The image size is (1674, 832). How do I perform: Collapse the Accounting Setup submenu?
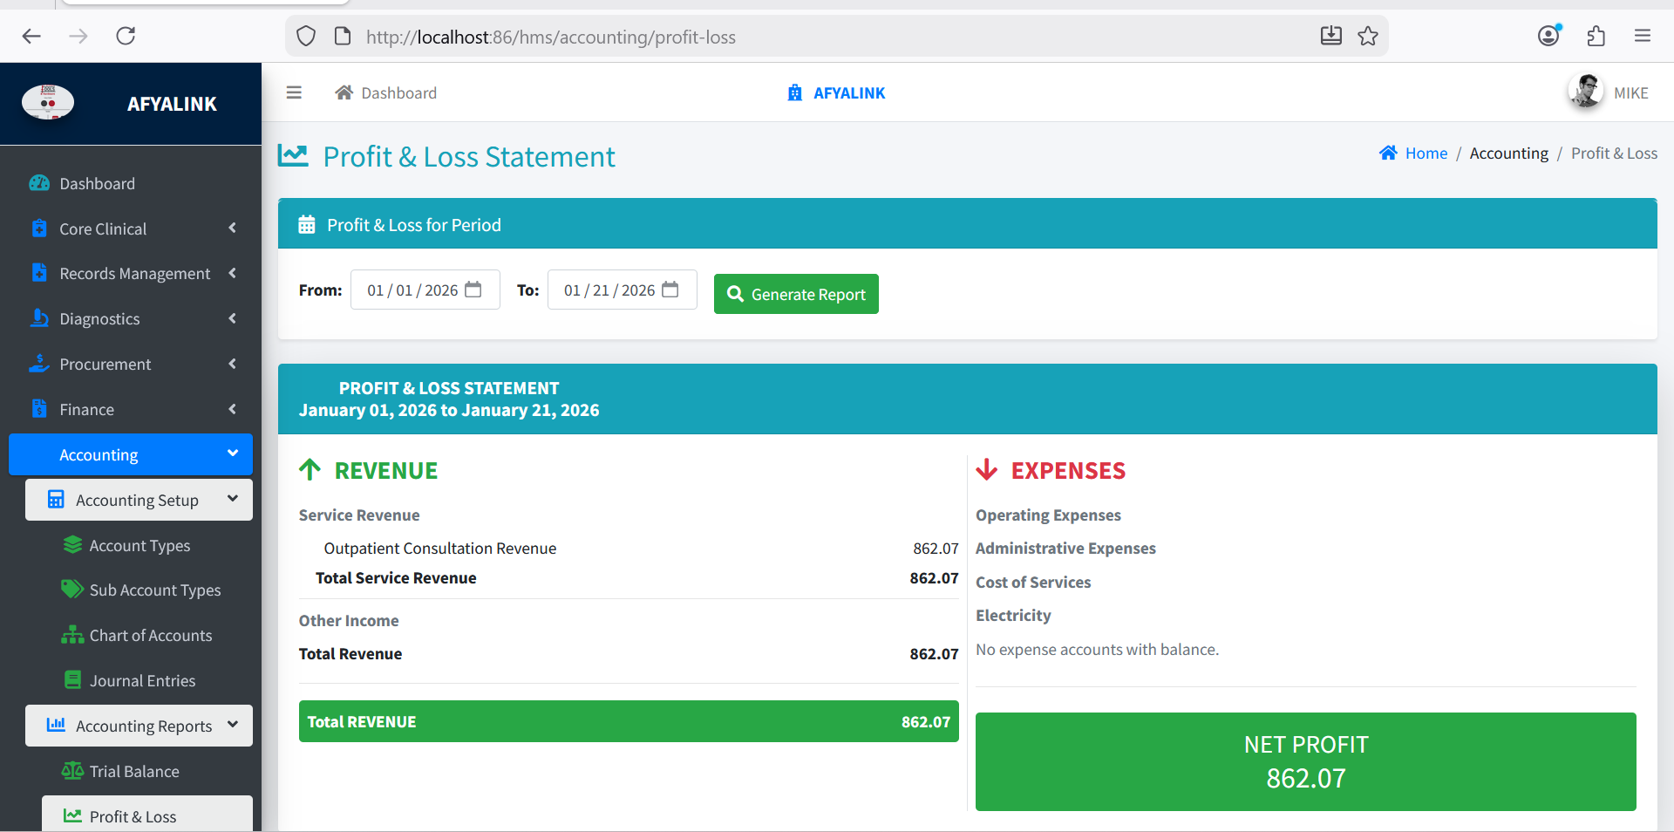139,500
